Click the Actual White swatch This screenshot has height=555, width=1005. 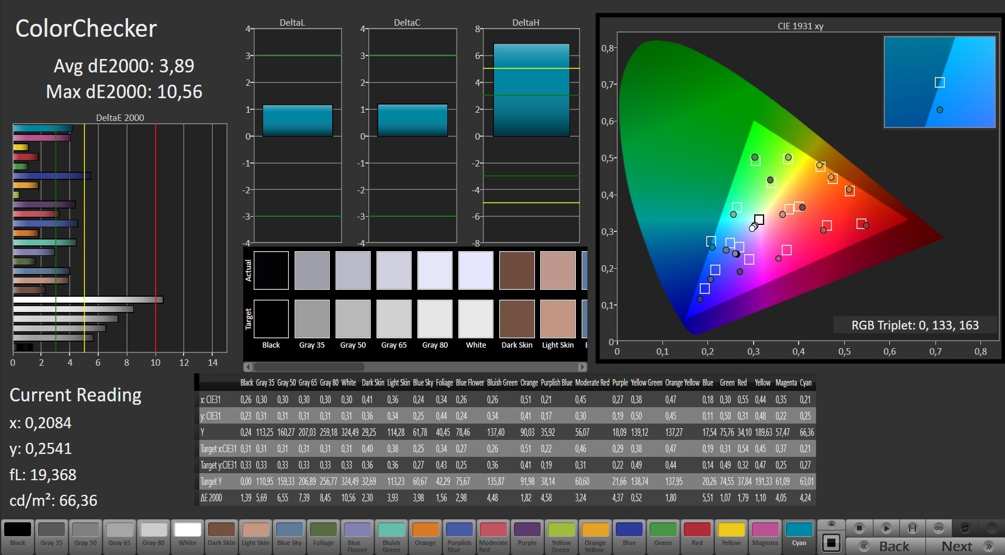[476, 270]
